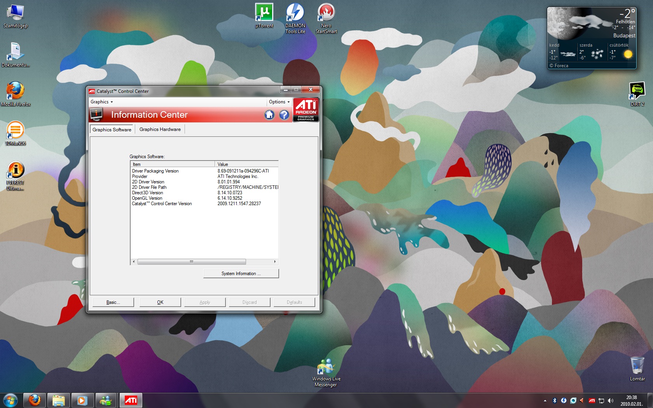Select the Dokumentu... desktop shortcut
The width and height of the screenshot is (653, 408).
click(16, 55)
